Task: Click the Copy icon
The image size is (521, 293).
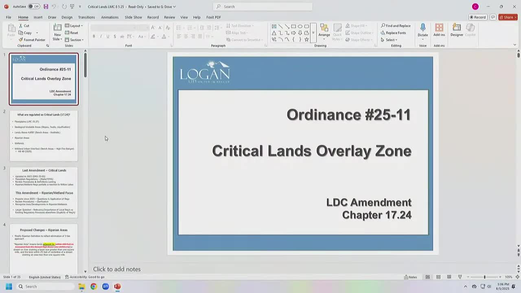Action: pyautogui.click(x=20, y=33)
